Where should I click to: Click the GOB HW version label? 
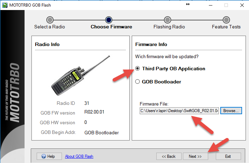tap(57, 123)
